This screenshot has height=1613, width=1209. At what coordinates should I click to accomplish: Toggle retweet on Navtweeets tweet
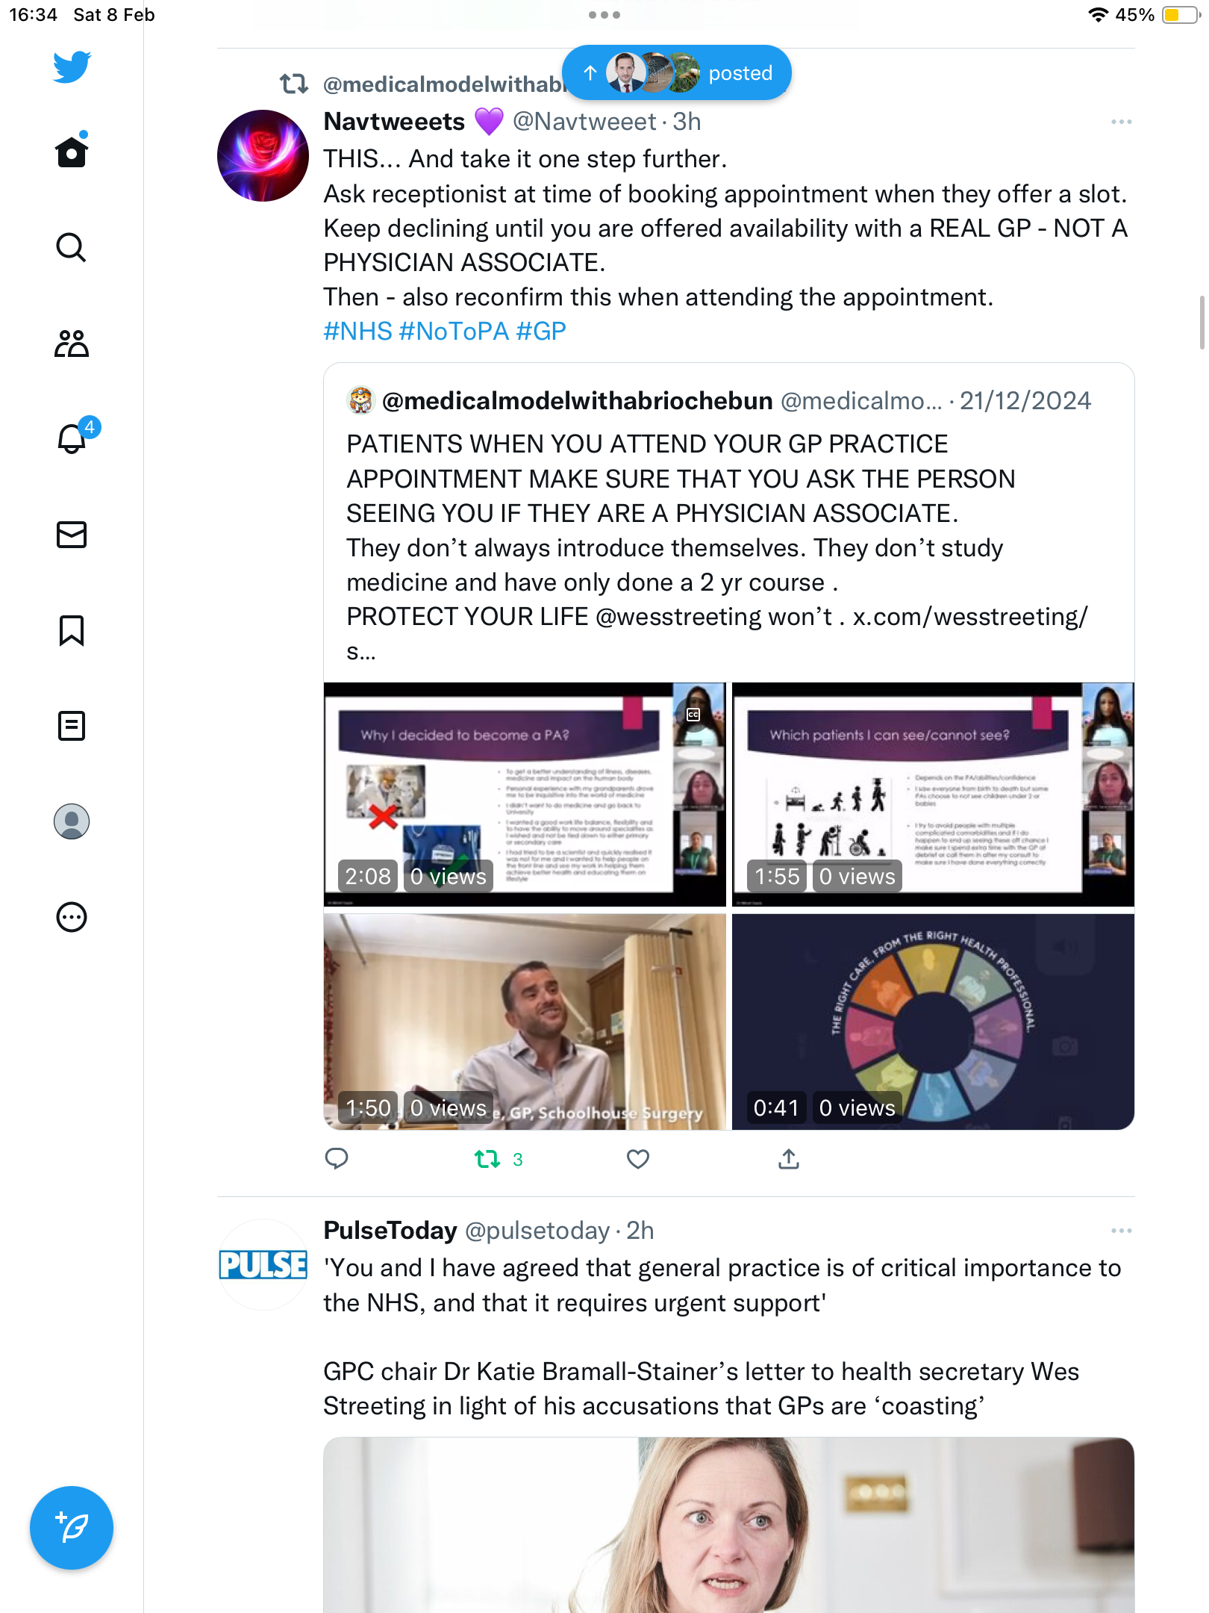tap(498, 1159)
